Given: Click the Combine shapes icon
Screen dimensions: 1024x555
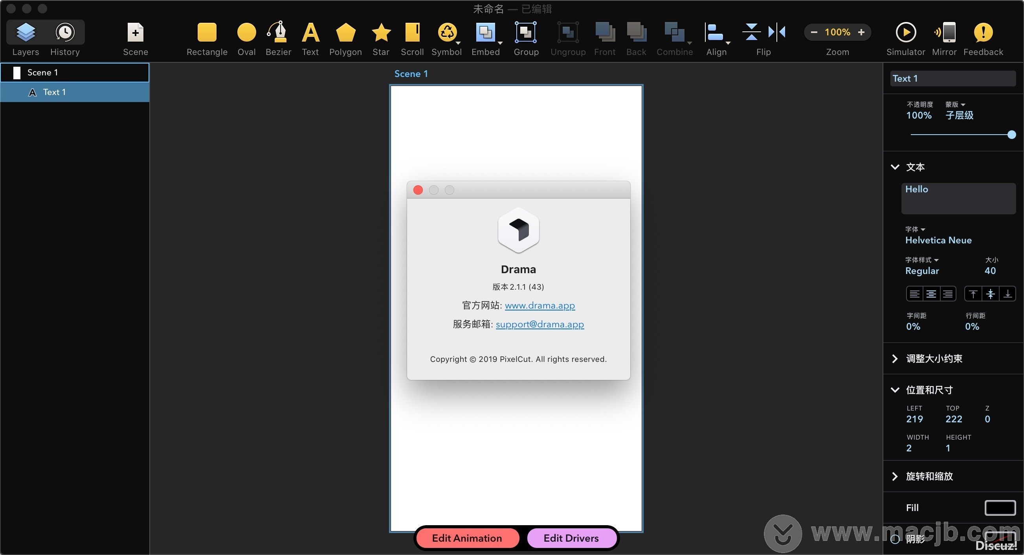Looking at the screenshot, I should pos(675,32).
